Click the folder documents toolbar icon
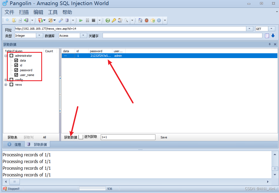Viewport: 279px width, 193px height. (14, 20)
